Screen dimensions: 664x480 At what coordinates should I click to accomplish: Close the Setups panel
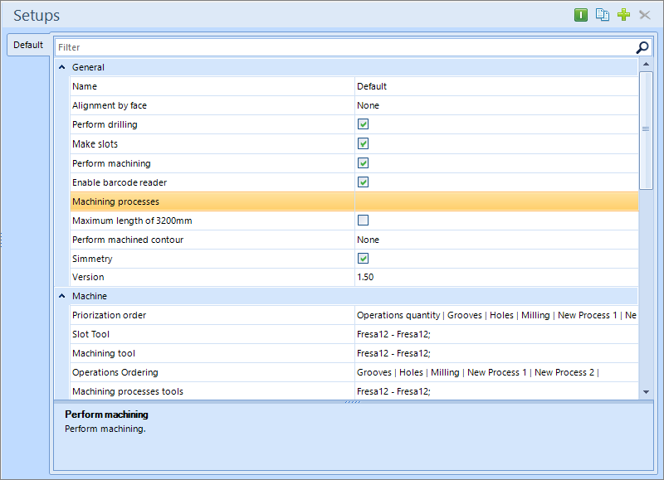coord(645,15)
